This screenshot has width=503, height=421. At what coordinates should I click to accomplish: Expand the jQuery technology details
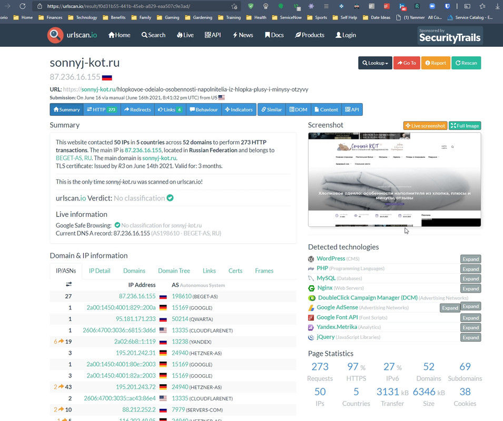(x=470, y=337)
